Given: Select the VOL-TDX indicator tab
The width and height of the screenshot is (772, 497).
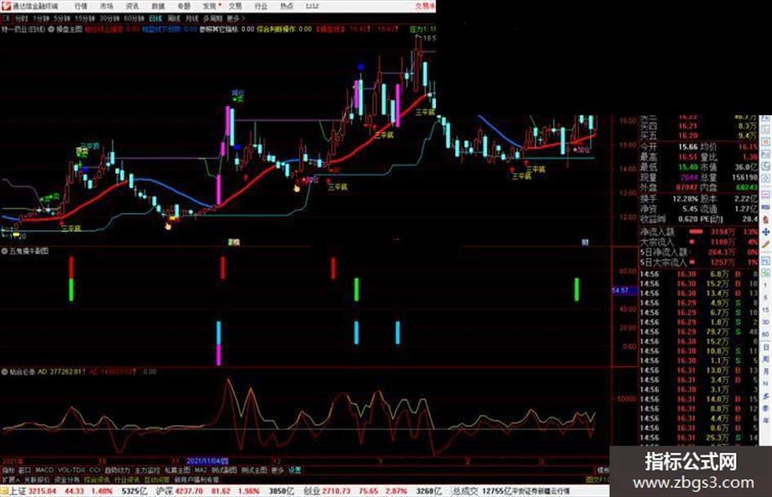Looking at the screenshot, I should (x=71, y=470).
